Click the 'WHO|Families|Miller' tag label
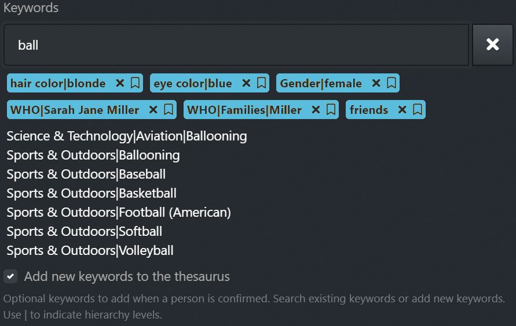516x326 pixels. [x=244, y=110]
